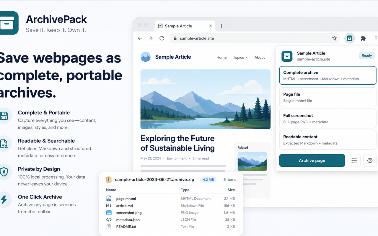Click the sample-article-2024-05-21.archive.zip filename
The height and width of the screenshot is (236, 378).
[x=154, y=179]
